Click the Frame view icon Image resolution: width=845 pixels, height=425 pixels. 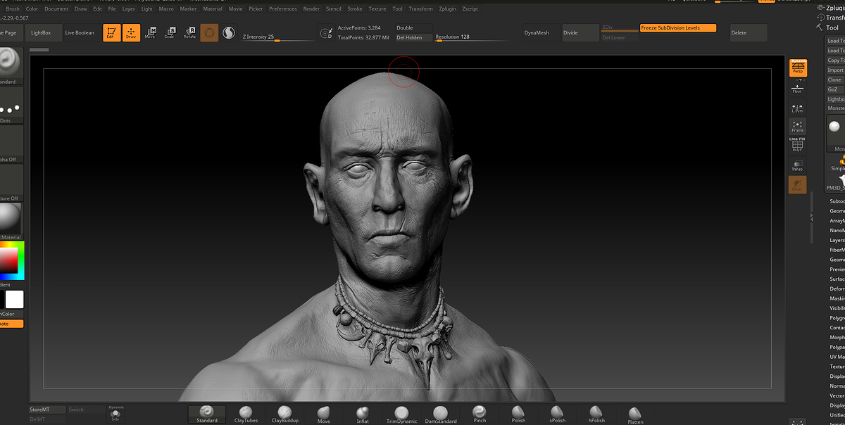[x=797, y=126]
